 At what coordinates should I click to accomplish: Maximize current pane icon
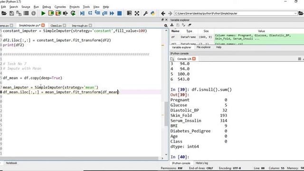pyautogui.click(x=129, y=13)
